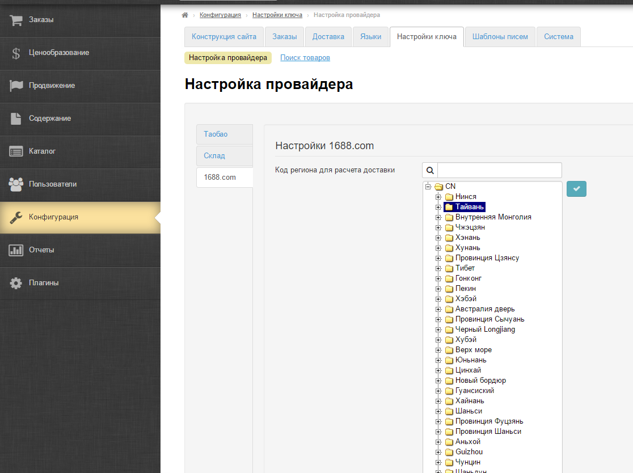Open the Склад provider tab
633x473 pixels.
(225, 156)
